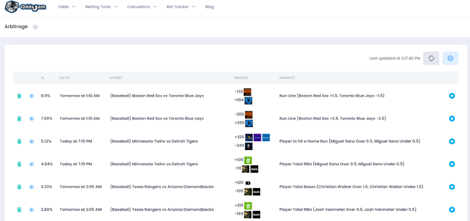Refresh the arbitrage odds list
The width and height of the screenshot is (470, 221).
pos(431,58)
